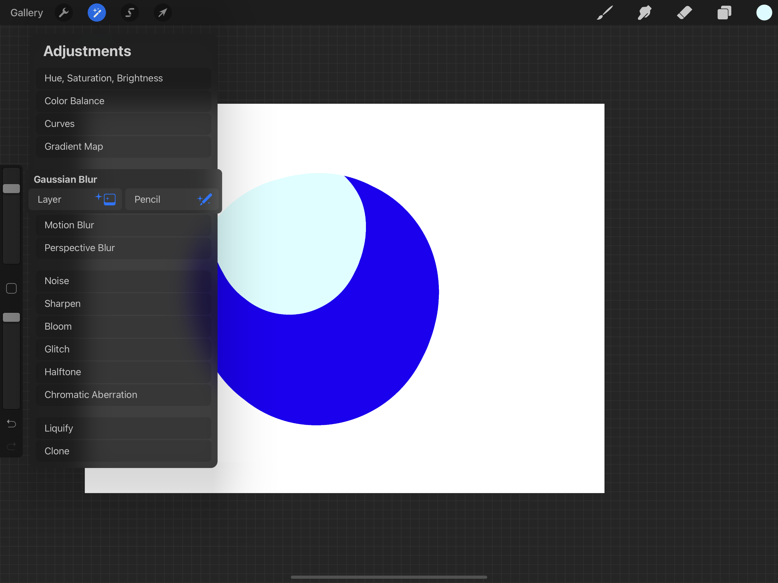Select the Eraser tool

click(x=684, y=13)
